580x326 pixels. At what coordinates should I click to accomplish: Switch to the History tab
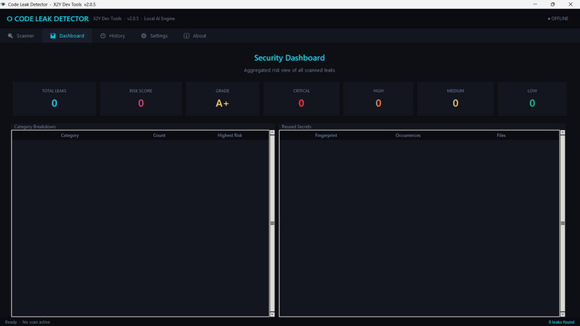[112, 36]
